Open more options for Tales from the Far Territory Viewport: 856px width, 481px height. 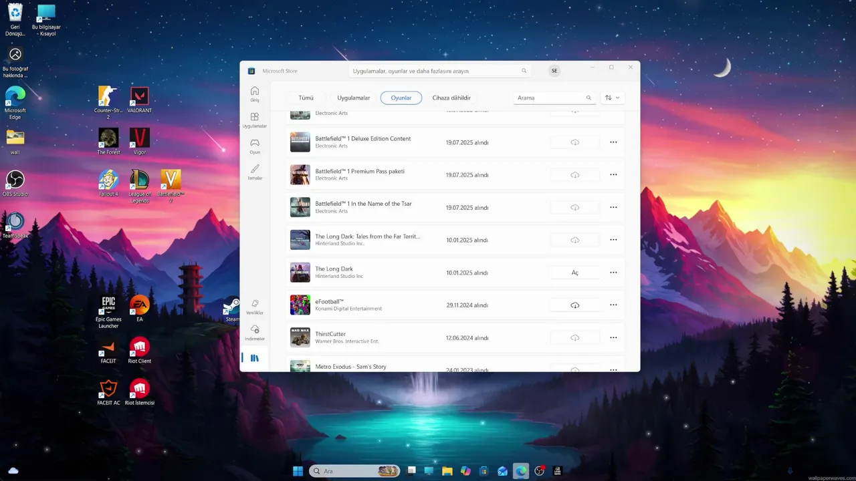pos(613,240)
